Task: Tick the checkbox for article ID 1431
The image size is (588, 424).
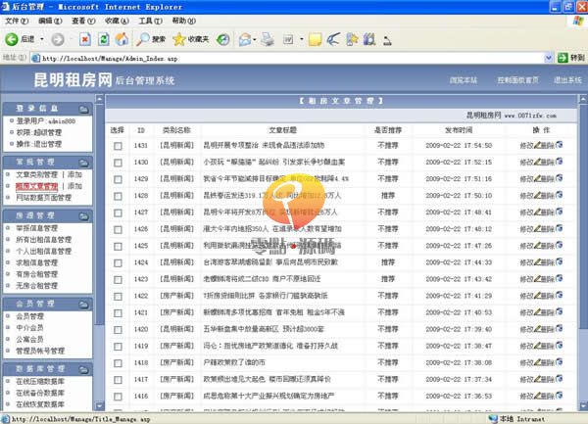Action: (118, 146)
